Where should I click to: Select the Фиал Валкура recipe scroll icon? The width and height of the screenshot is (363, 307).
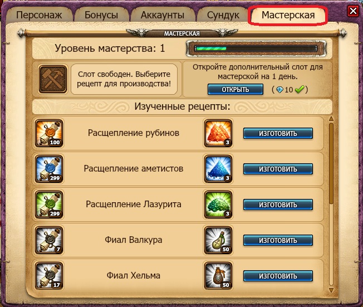[49, 240]
